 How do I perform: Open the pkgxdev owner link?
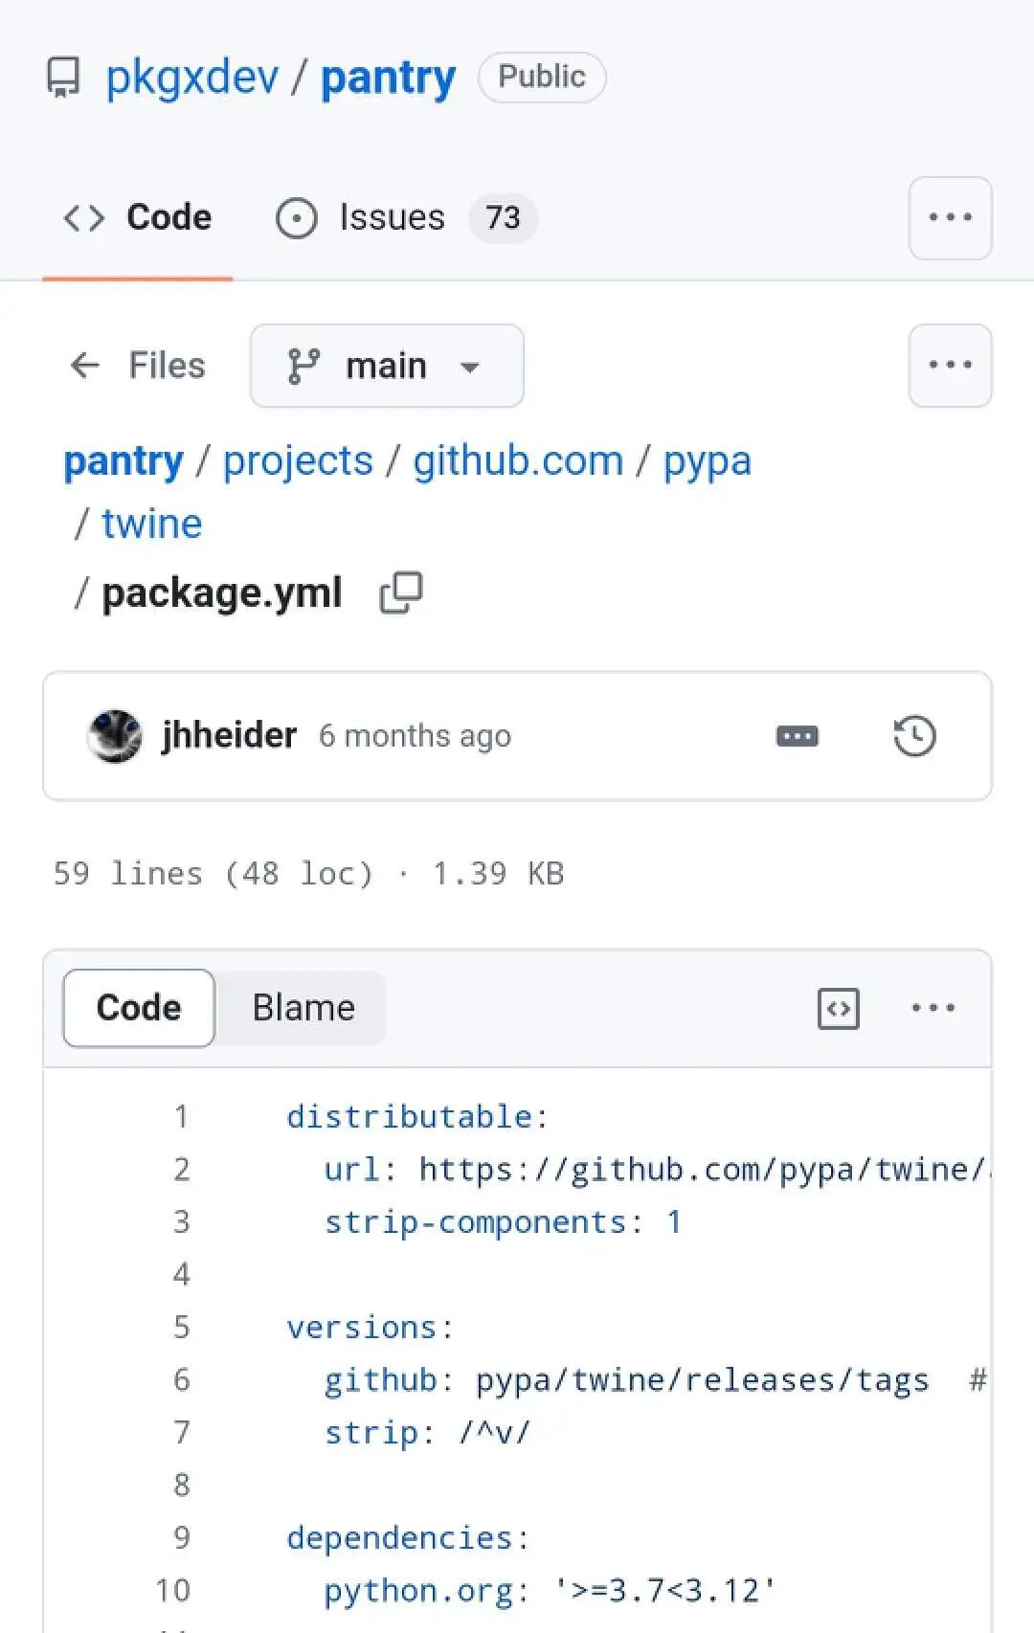(x=192, y=78)
